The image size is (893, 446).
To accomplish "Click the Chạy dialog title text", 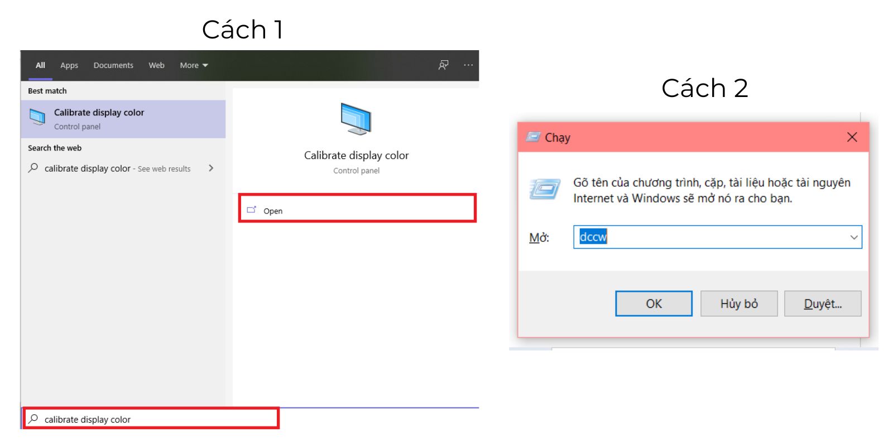I will pyautogui.click(x=558, y=138).
